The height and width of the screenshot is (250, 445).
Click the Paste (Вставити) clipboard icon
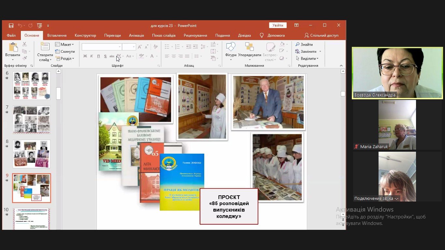coord(13,48)
